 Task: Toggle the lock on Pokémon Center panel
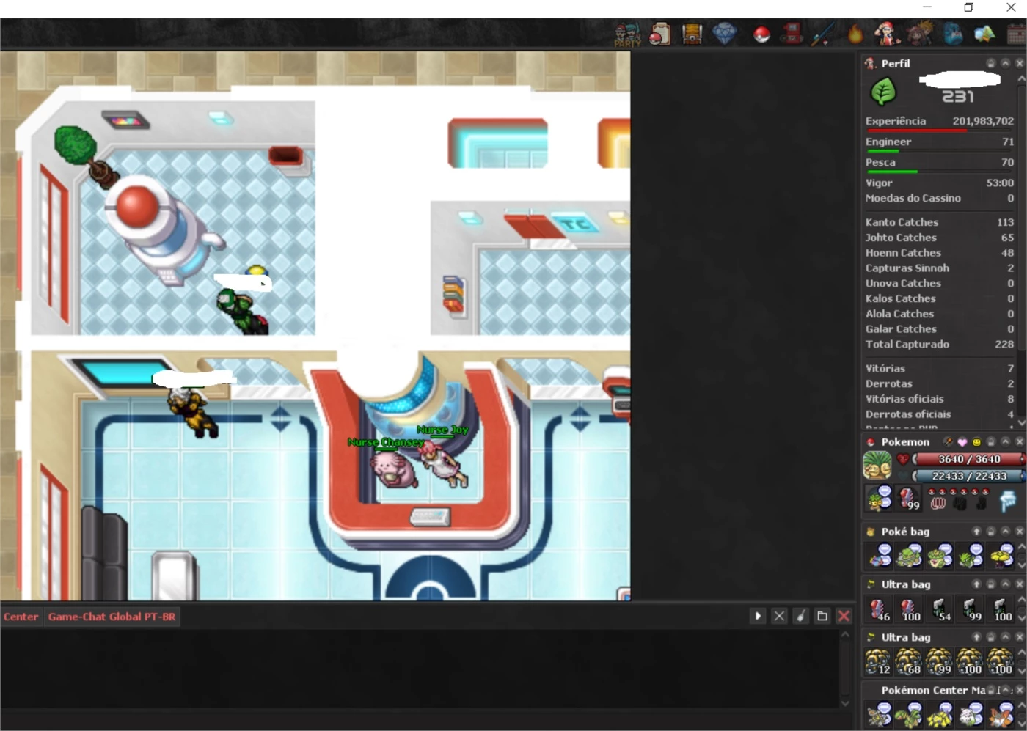pos(991,690)
